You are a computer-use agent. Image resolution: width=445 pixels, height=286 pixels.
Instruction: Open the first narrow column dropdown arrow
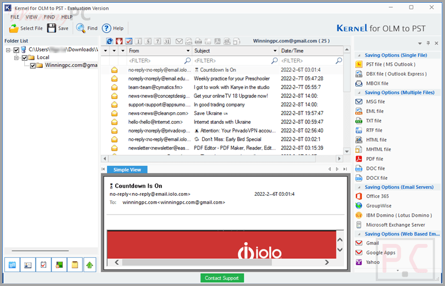[x=106, y=51]
